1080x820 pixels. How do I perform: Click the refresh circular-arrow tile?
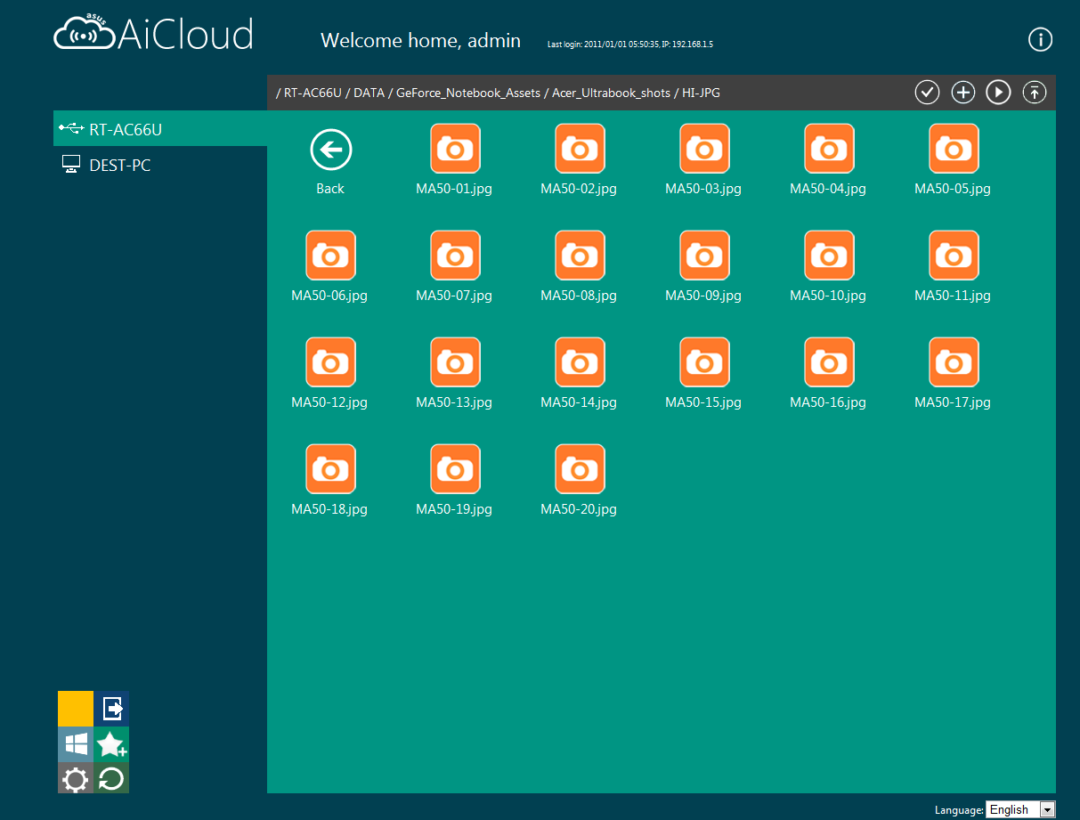(111, 780)
